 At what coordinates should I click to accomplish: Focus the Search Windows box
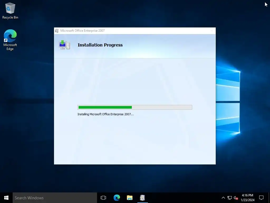[x=55, y=198]
